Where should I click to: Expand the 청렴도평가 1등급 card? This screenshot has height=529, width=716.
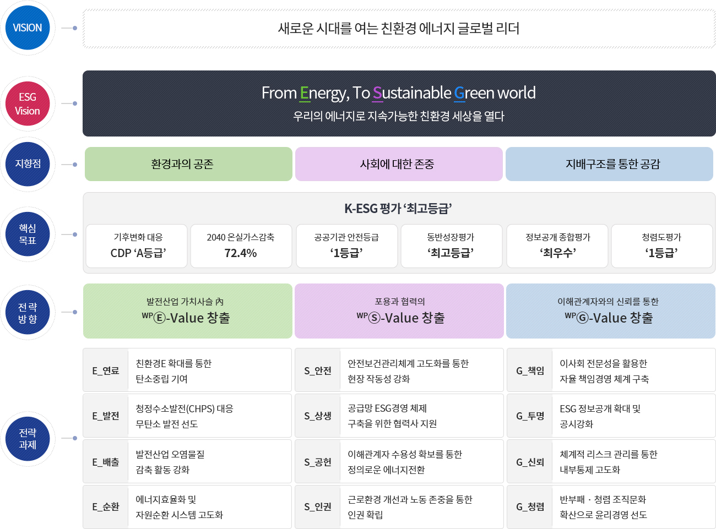click(661, 246)
